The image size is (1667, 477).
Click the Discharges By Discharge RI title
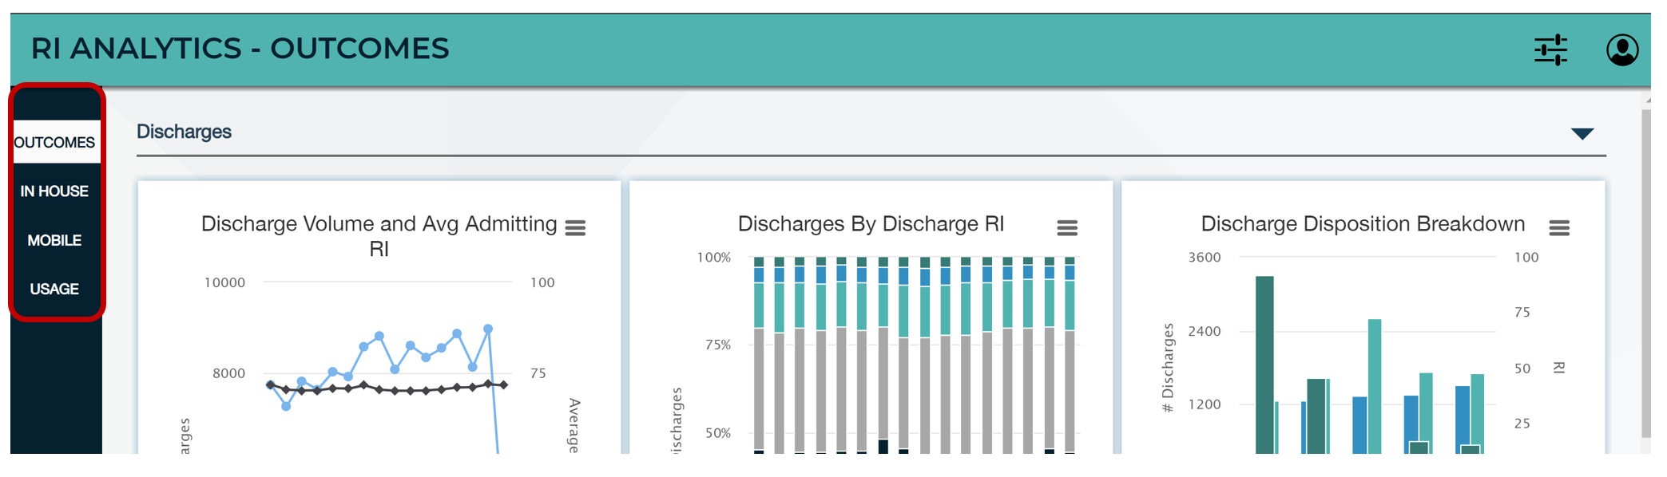pos(871,224)
